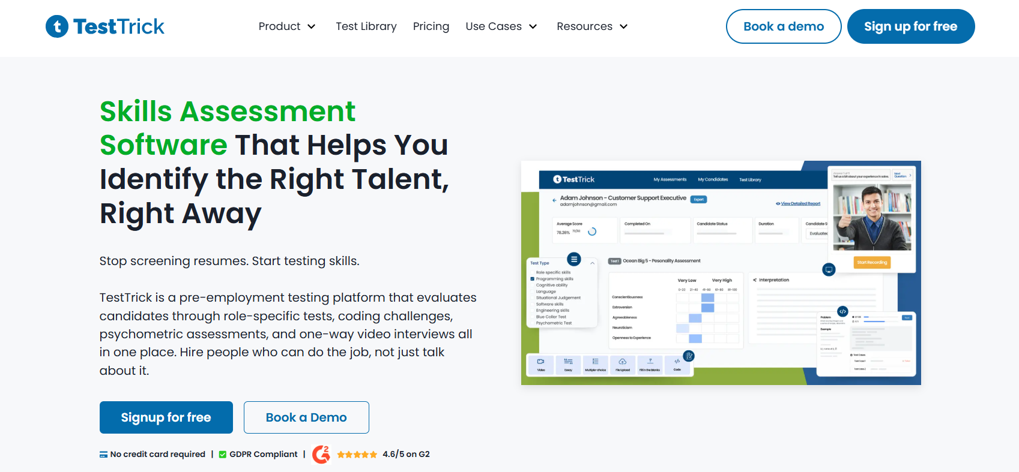Expand the Use Cases chevron
Screen dimensions: 1019x472
[x=533, y=26]
